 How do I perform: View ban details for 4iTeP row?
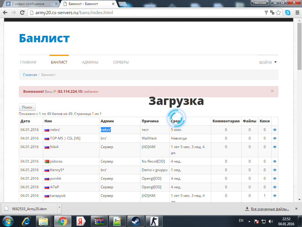tap(275, 187)
